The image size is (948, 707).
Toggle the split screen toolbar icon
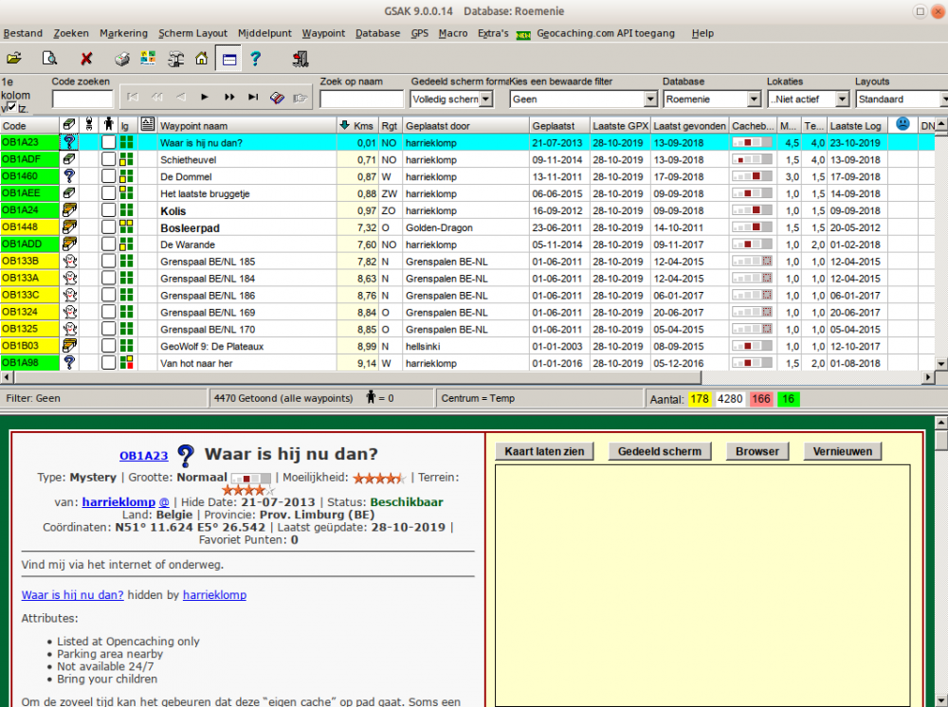click(228, 58)
